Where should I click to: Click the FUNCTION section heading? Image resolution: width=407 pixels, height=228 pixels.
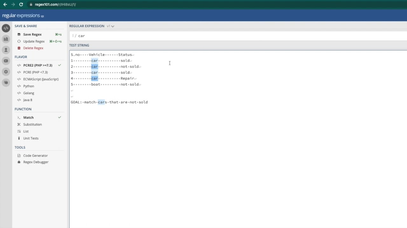tap(23, 109)
